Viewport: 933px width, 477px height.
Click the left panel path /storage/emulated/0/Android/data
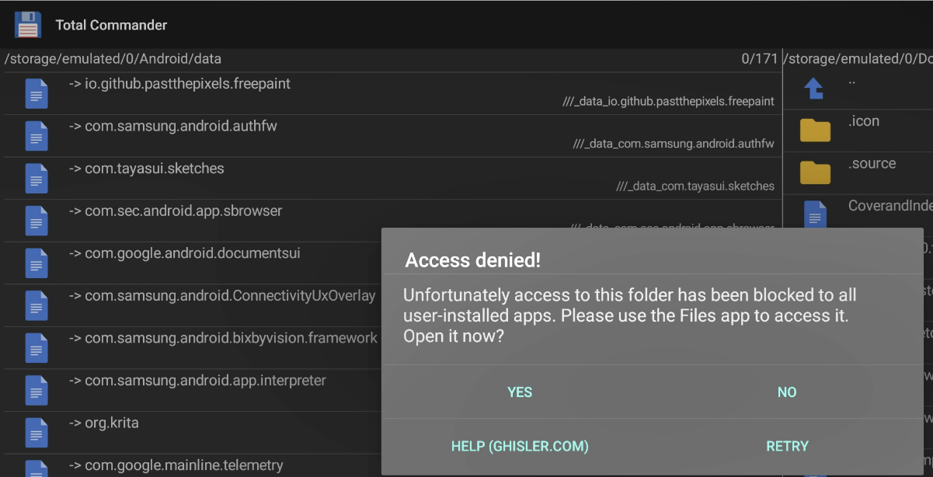113,59
